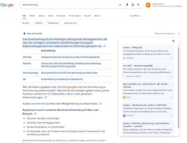Click the 'Übersicht mit KI' heading

34,34
